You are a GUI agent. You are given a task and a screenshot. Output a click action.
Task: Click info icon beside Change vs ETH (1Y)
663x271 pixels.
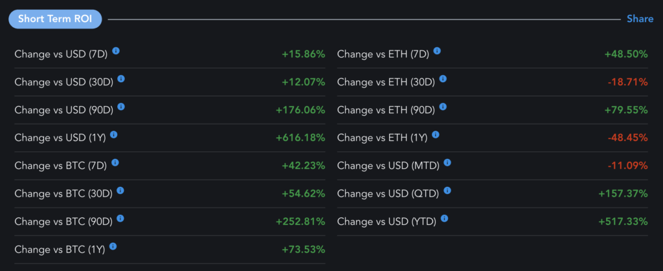[436, 135]
